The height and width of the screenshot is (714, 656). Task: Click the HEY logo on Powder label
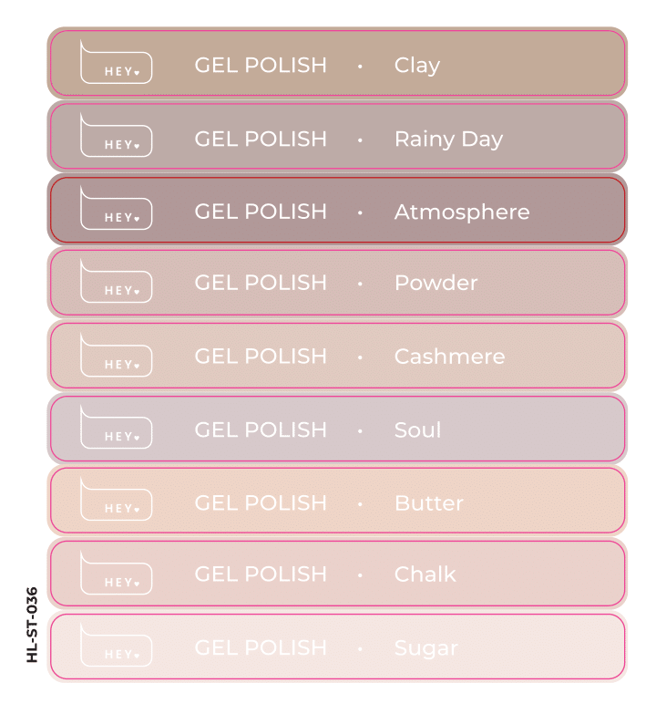point(116,281)
